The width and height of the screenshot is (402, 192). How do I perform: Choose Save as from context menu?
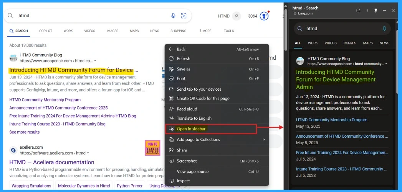pos(217,69)
